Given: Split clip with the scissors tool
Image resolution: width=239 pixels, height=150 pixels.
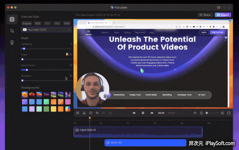Looking at the screenshot, I should click(84, 113).
